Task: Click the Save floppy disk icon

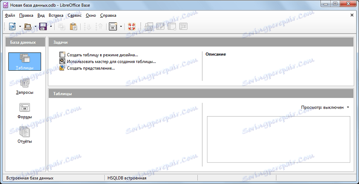Action: 43,27
